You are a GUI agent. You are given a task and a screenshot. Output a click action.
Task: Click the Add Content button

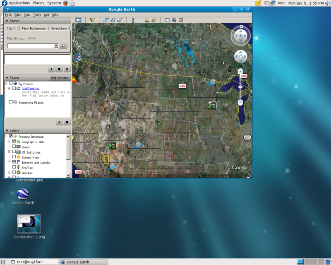pyautogui.click(x=60, y=77)
